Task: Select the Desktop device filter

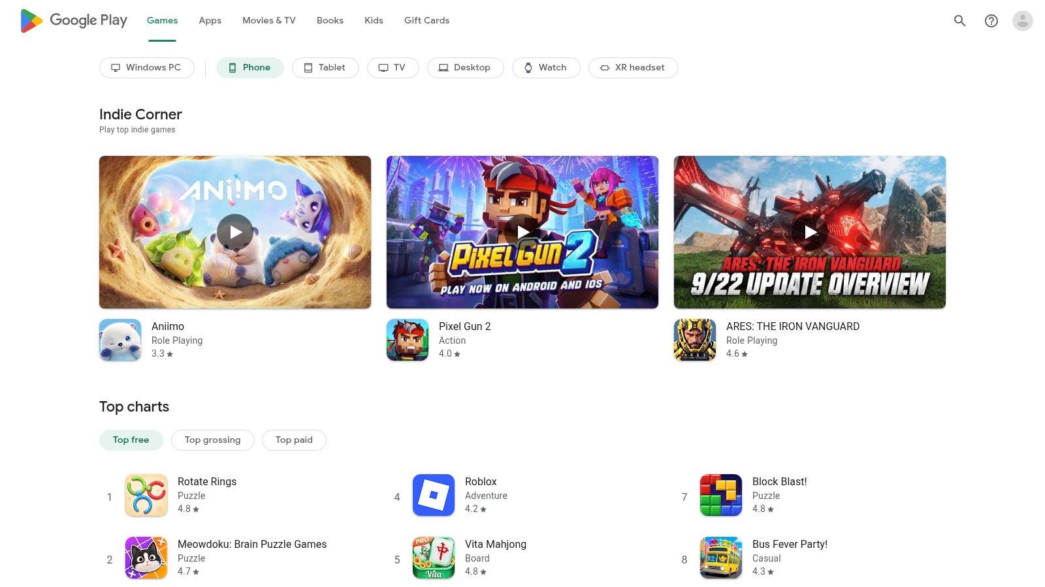Action: (x=466, y=68)
